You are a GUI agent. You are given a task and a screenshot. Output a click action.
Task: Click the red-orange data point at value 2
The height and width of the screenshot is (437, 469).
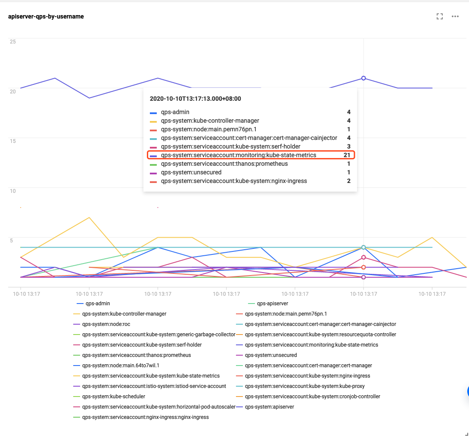pyautogui.click(x=363, y=267)
